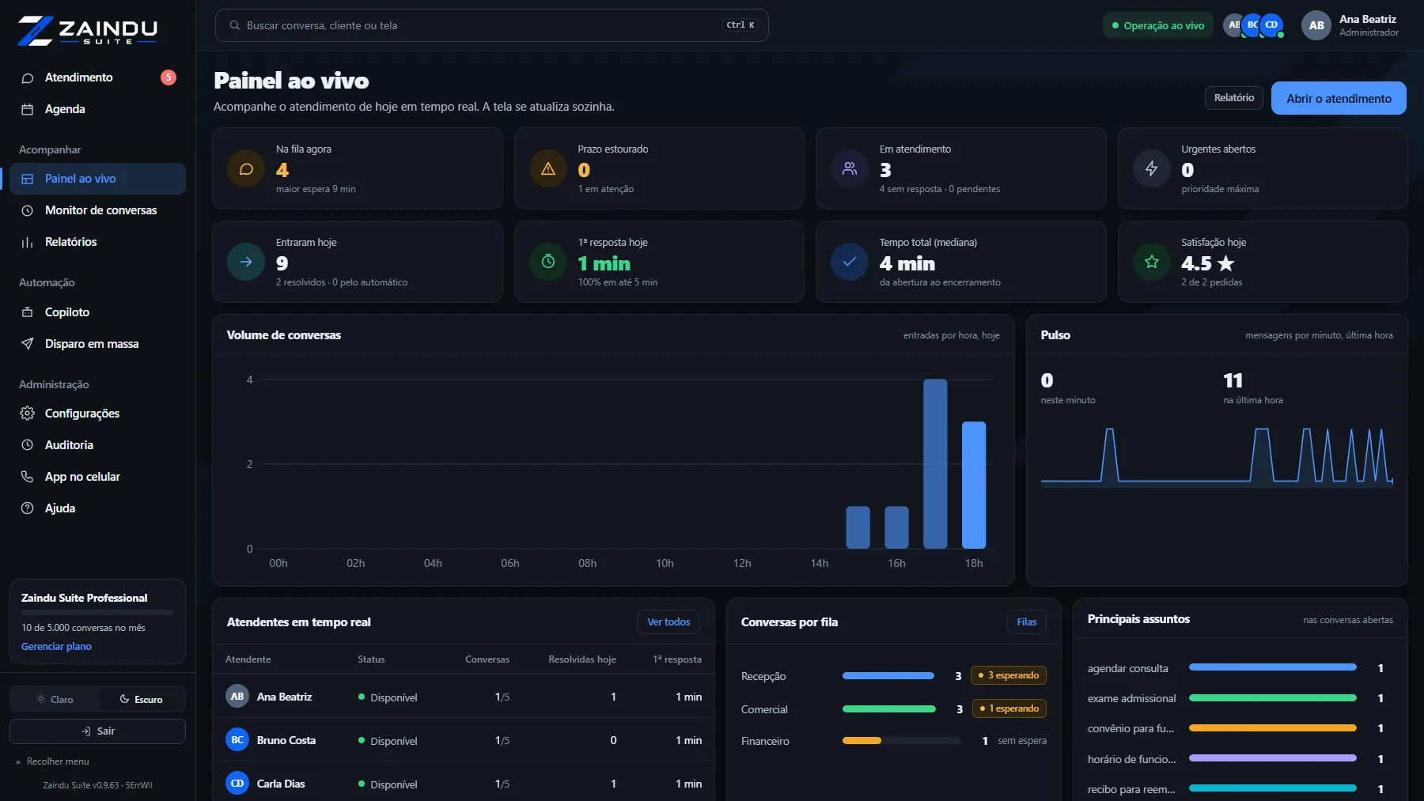Collapse the sidebar with Recolher menu
1424x801 pixels.
click(52, 761)
